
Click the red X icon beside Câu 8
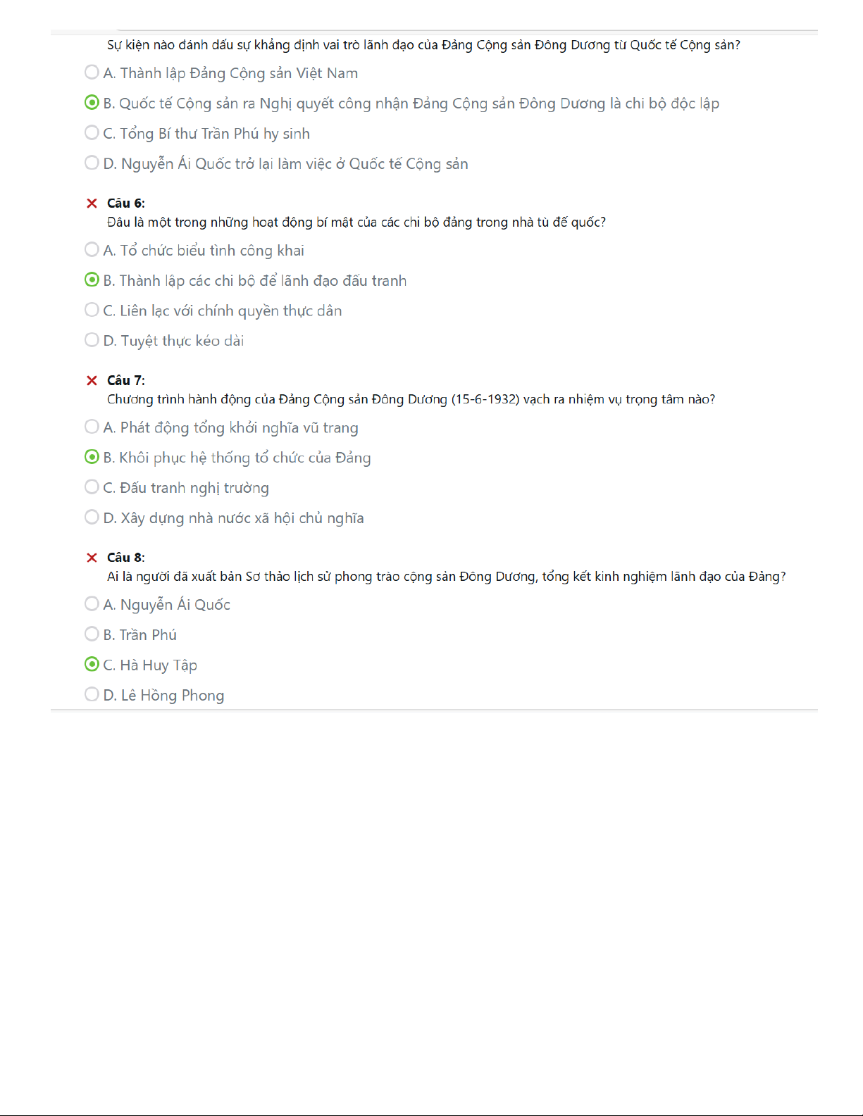[x=92, y=558]
